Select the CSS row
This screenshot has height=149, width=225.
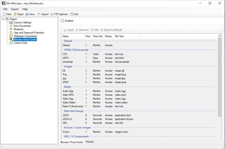pos(139,54)
